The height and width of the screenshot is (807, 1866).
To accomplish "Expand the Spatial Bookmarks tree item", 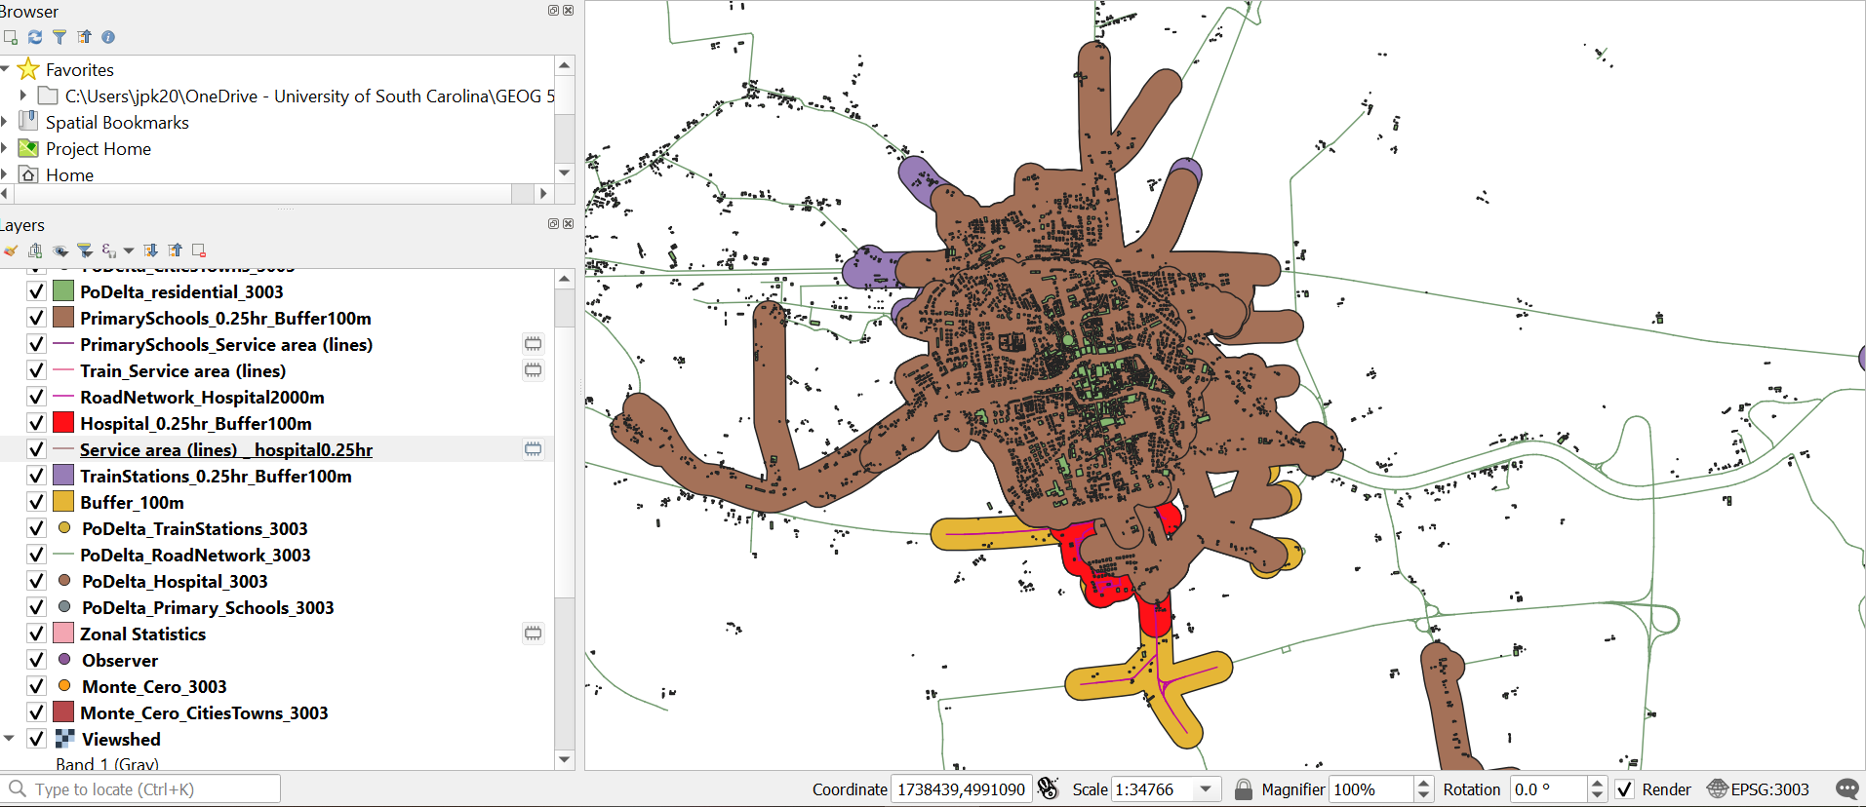I will point(5,122).
